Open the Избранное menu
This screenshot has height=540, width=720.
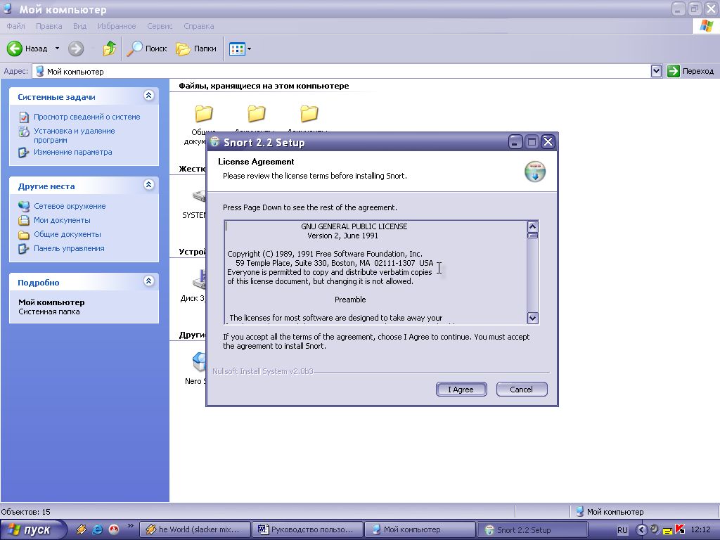coord(117,26)
